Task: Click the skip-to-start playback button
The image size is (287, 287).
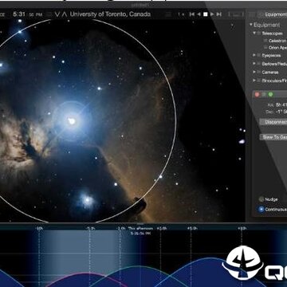Action: pyautogui.click(x=192, y=14)
